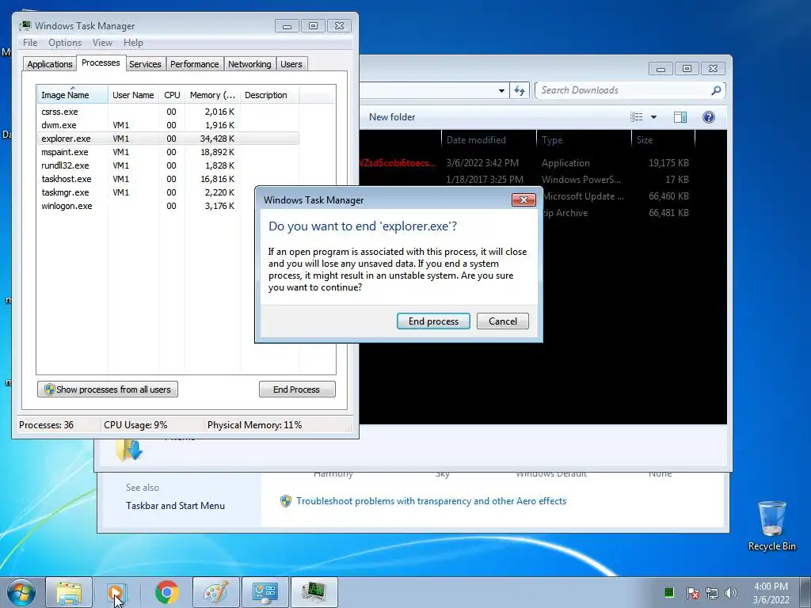Click the green Task Manager tray icon
Image resolution: width=811 pixels, height=608 pixels.
[668, 592]
